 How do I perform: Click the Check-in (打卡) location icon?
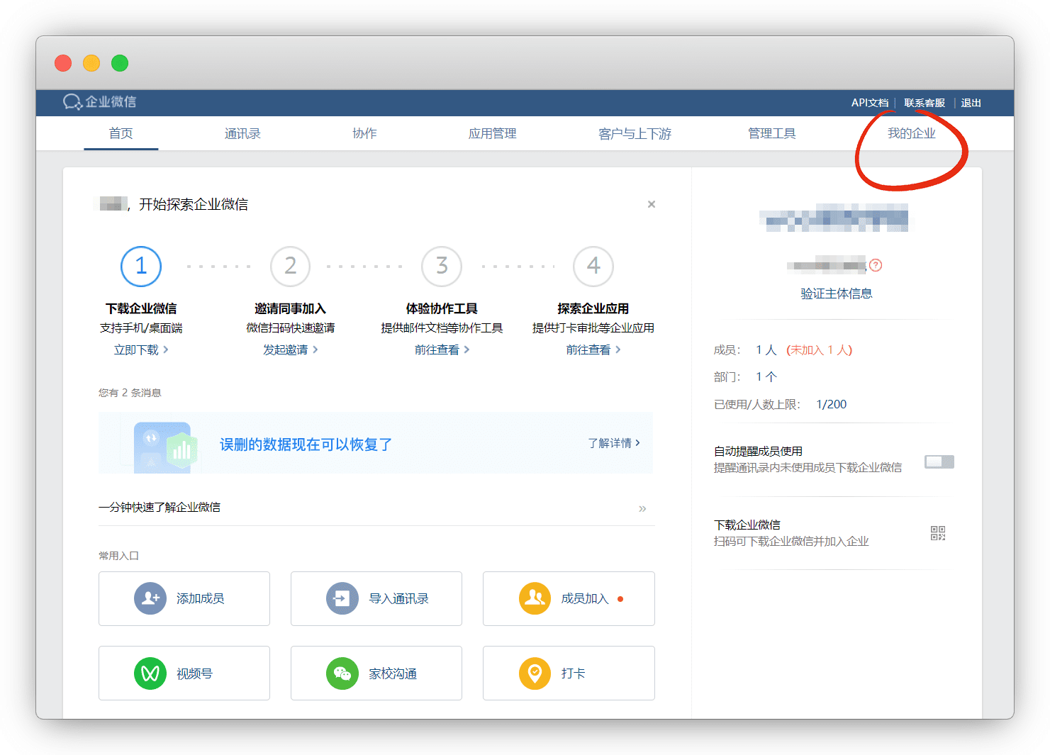tap(535, 673)
